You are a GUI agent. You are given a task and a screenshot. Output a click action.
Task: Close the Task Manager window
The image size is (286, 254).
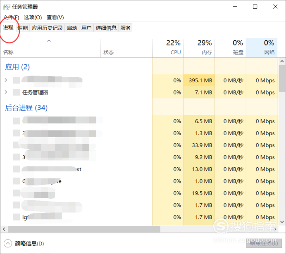click(x=275, y=7)
